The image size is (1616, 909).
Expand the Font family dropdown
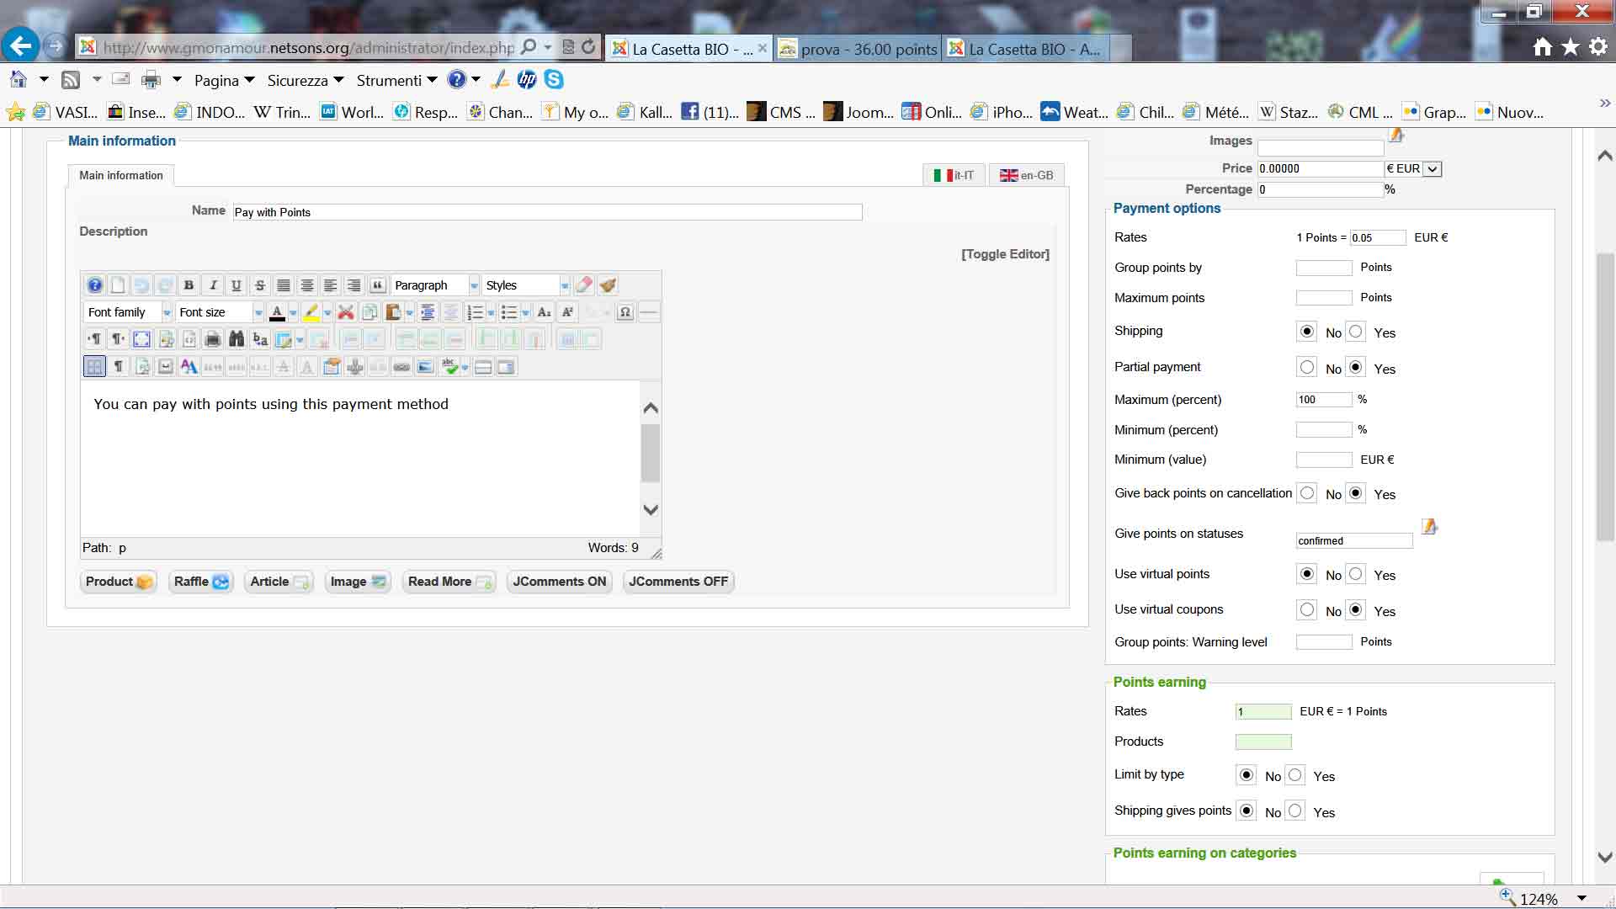pos(128,312)
